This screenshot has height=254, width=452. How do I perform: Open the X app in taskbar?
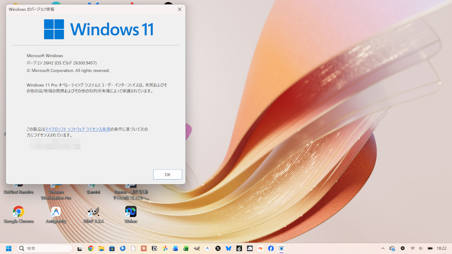point(218,248)
